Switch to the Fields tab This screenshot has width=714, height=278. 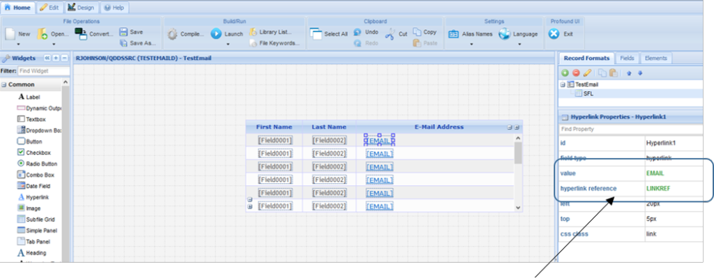click(627, 59)
